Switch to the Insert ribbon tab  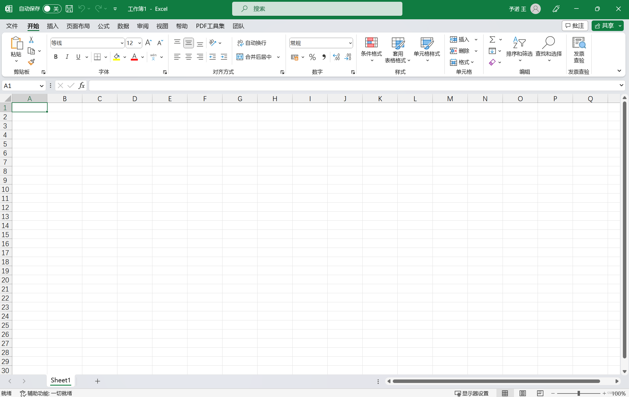(x=53, y=26)
